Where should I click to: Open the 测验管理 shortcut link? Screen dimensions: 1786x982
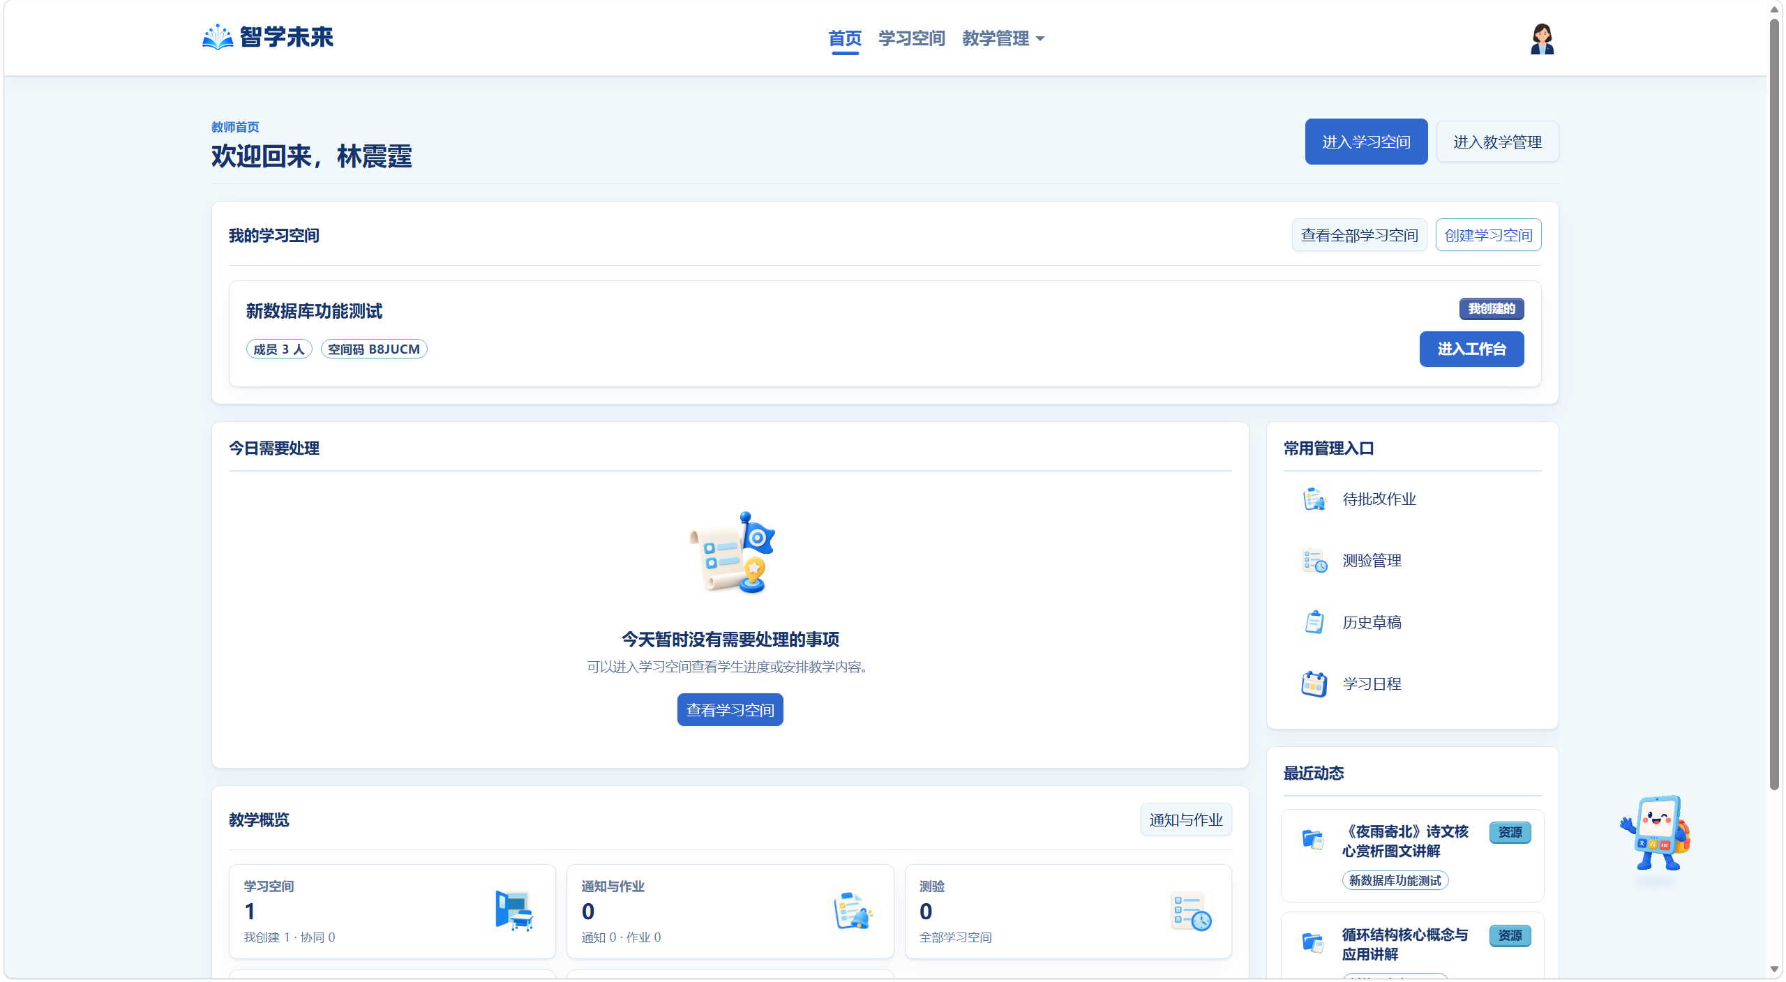tap(1412, 560)
